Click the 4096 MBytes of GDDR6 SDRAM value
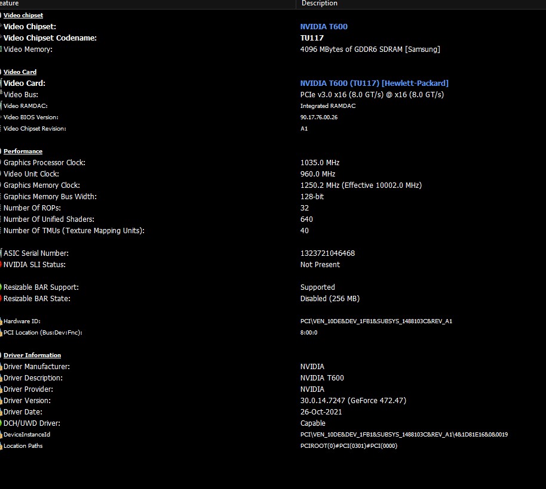546x489 pixels. [370, 49]
